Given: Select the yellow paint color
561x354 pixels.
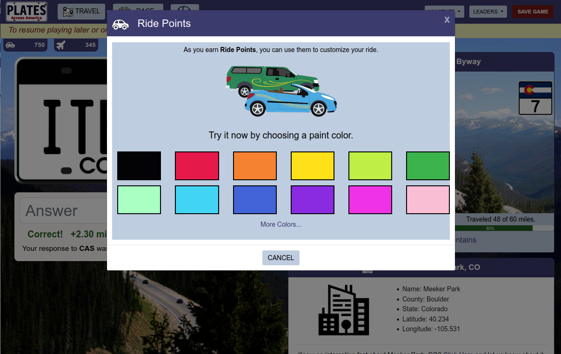Looking at the screenshot, I should point(312,166).
